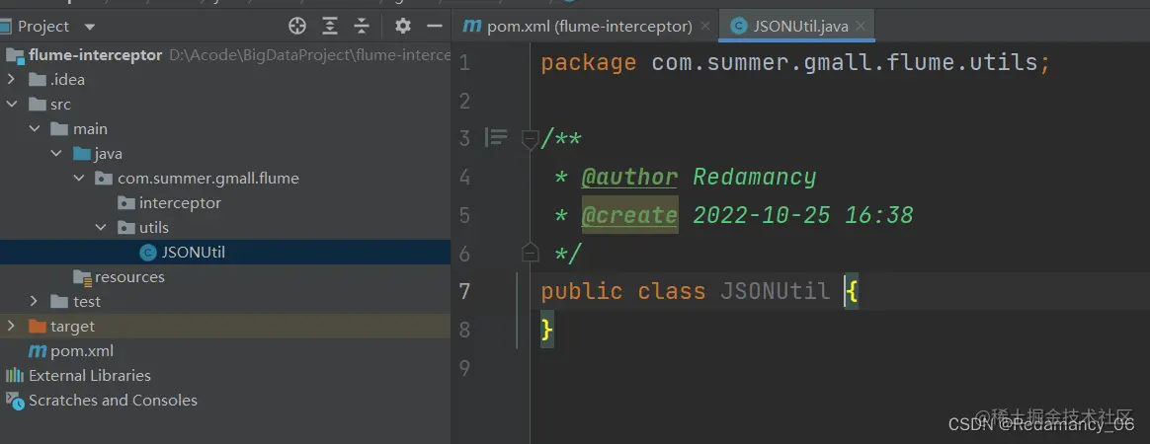Select the flume-interceptor project root
The width and height of the screenshot is (1150, 444).
(x=96, y=55)
